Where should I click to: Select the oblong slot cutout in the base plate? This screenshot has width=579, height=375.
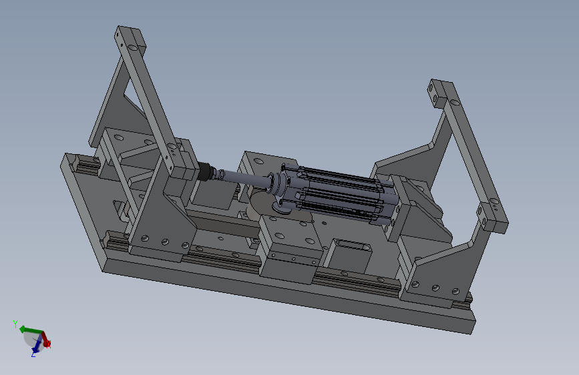coord(354,245)
